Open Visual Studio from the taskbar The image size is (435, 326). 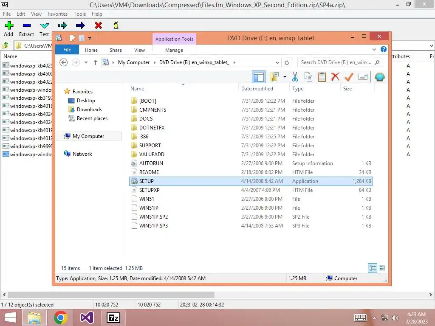tap(87, 318)
